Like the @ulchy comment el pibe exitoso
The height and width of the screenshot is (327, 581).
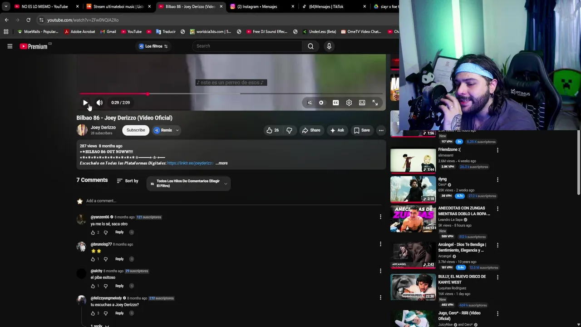[93, 286]
